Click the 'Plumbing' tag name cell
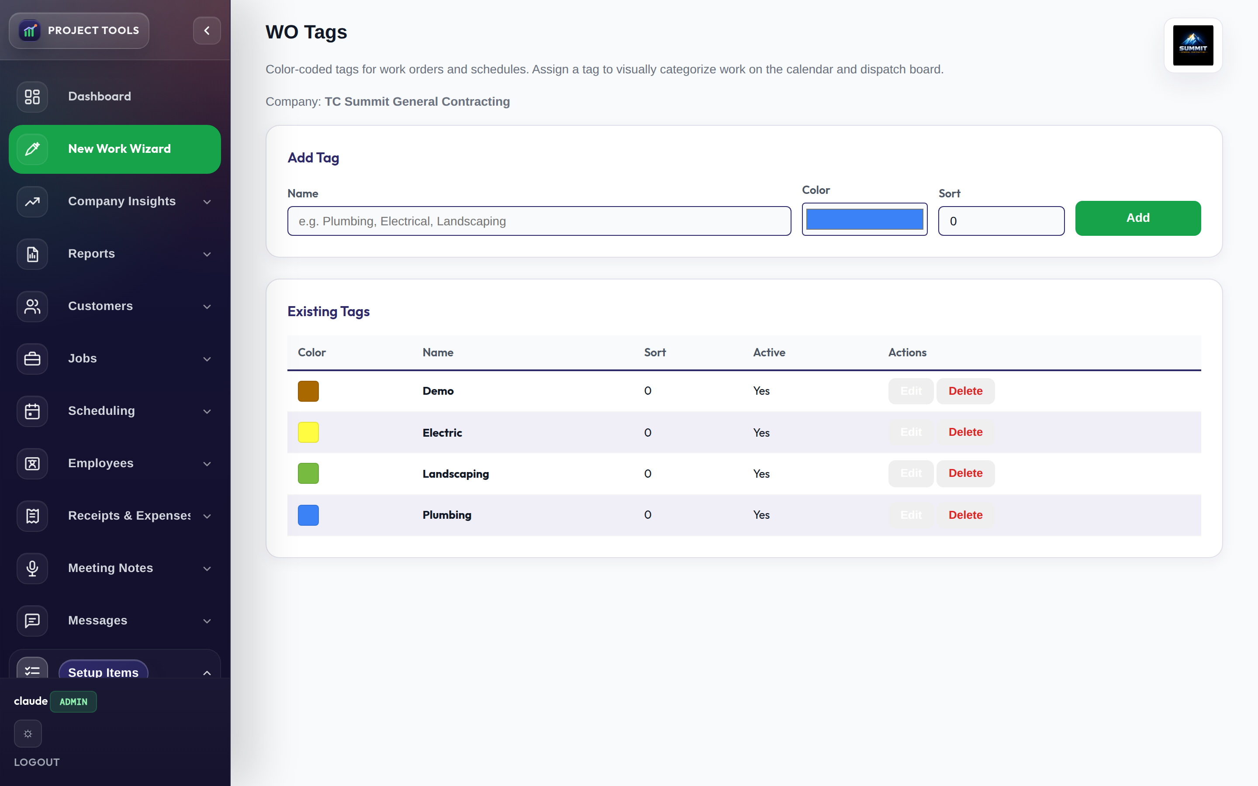This screenshot has height=786, width=1258. pos(447,515)
